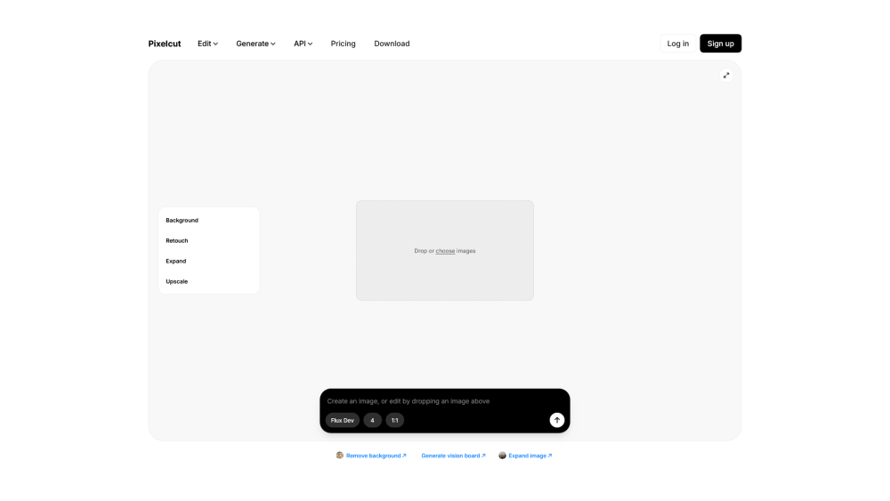Screen dimensions: 890x501
Task: Click the 'choose' link in the drop zone
Action: click(445, 251)
